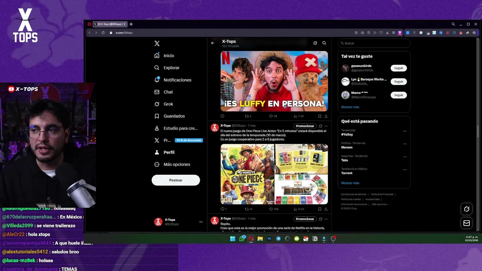Screen dimensions: 482x271
Task: Open more options for #YoSoy trend
Action: click(x=405, y=131)
